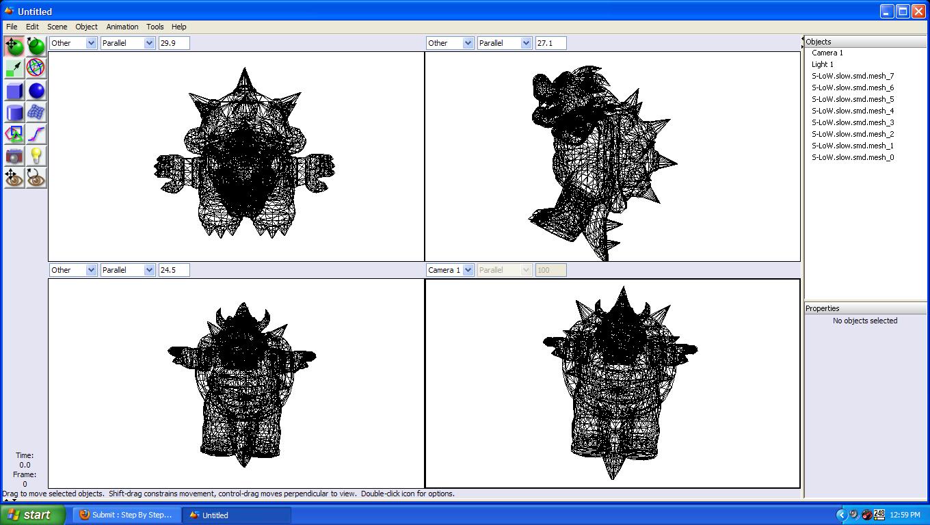Click the Windows start button
This screenshot has width=930, height=525.
[x=33, y=515]
